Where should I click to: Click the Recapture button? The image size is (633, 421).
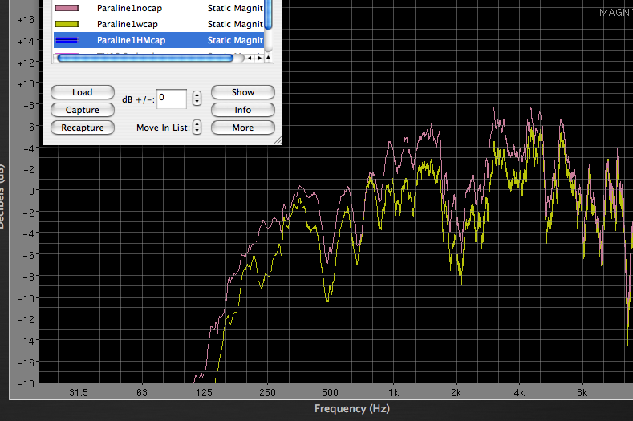(83, 128)
